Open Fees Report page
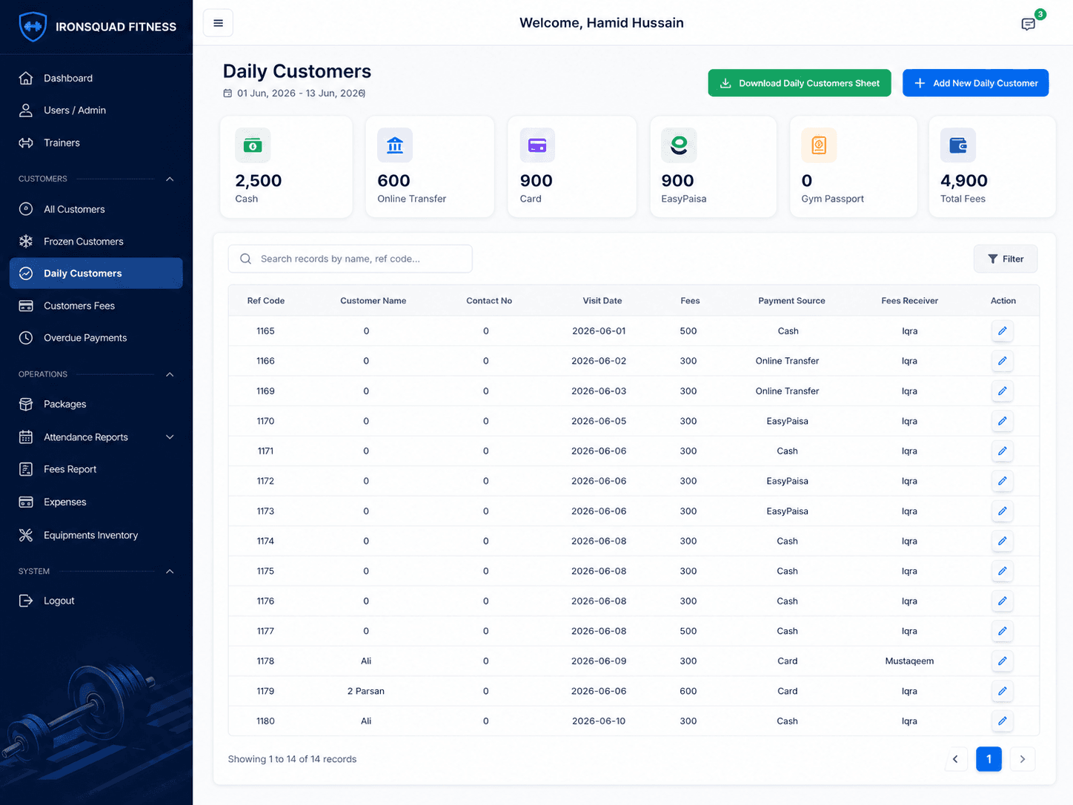The height and width of the screenshot is (805, 1073). (x=96, y=469)
